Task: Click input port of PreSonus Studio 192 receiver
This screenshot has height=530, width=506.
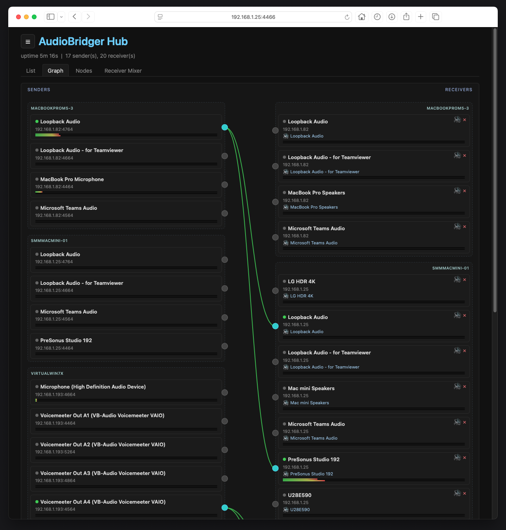Action: [x=275, y=468]
